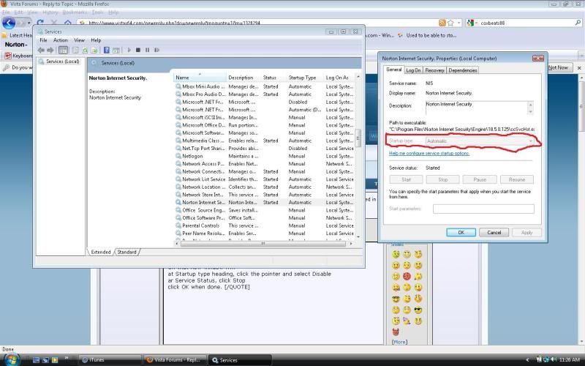Click the services list horizontal scrollbar
The width and height of the screenshot is (585, 366).
(263, 244)
